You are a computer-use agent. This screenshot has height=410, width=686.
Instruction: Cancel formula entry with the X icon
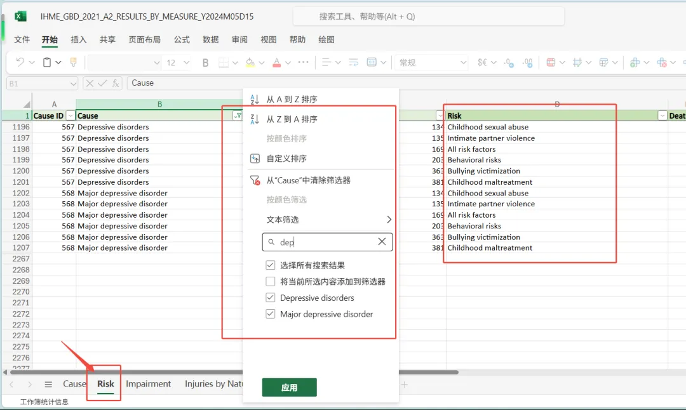[90, 83]
